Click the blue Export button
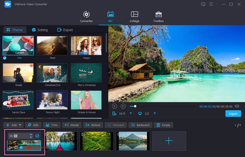The width and height of the screenshot is (245, 157). pyautogui.click(x=233, y=114)
